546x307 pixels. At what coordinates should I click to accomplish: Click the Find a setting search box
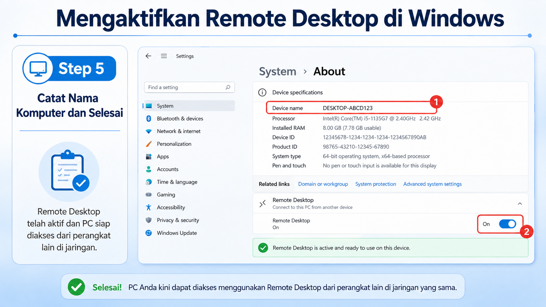[x=189, y=87]
